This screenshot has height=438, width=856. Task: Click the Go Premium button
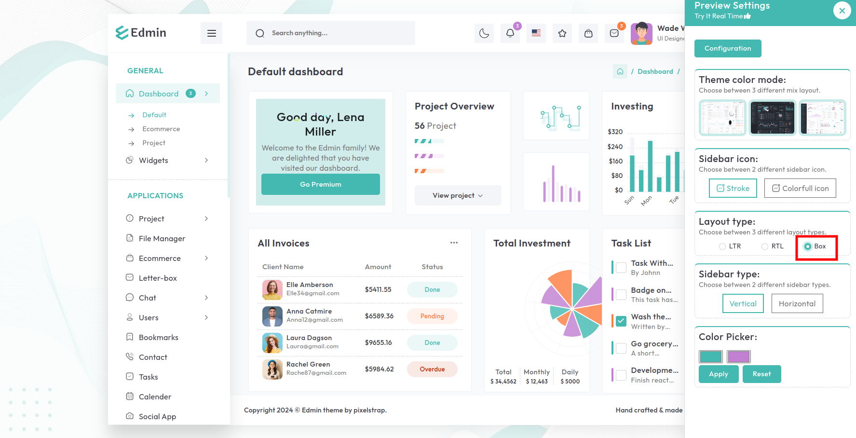tap(321, 184)
